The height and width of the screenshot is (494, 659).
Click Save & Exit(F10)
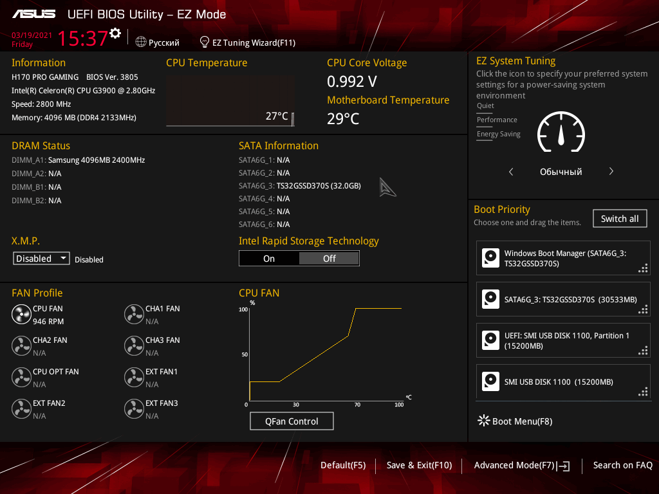[x=419, y=465]
